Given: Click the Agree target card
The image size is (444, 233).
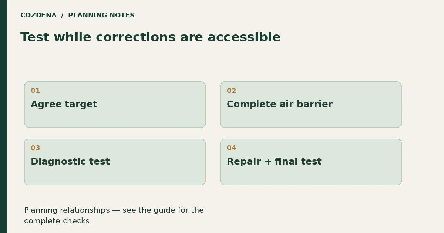Looking at the screenshot, I should [x=115, y=105].
